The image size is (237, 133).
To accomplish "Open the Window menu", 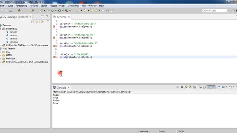I will 92,6.
